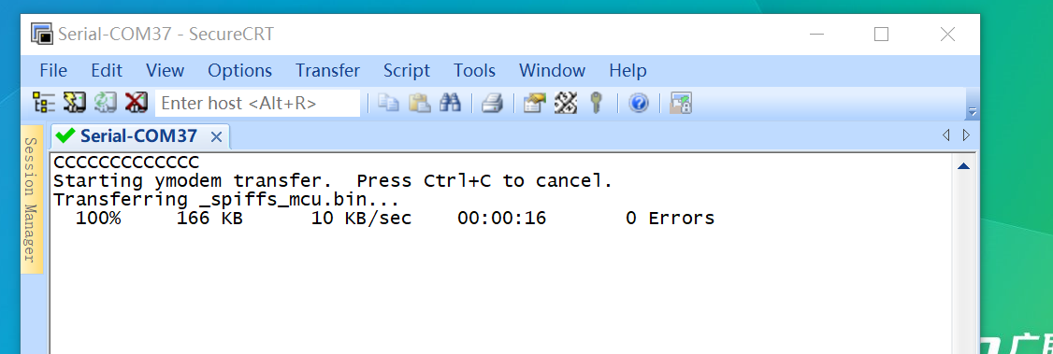Close the Serial-COM37 tab
The width and height of the screenshot is (1053, 354).
coord(216,136)
